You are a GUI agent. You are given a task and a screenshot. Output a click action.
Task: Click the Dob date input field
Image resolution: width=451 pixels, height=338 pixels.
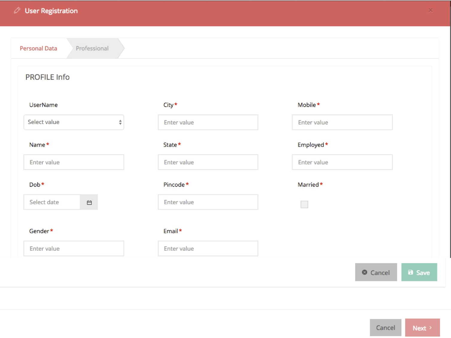tap(52, 202)
